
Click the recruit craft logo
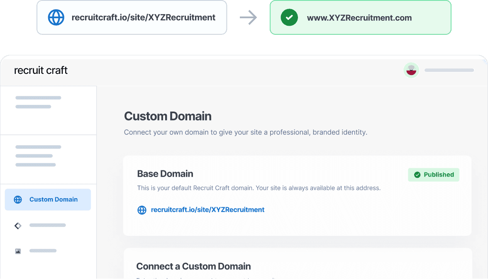coord(41,70)
